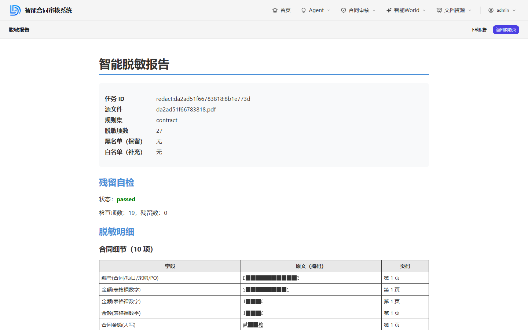Screen dimensions: 528x330
Task: Click the 智能合同审核系统 title
Action: (x=48, y=10)
